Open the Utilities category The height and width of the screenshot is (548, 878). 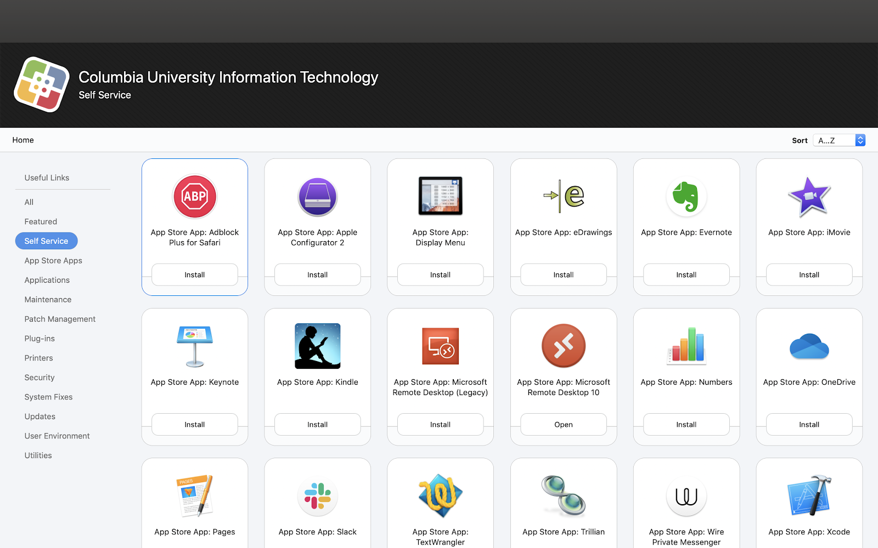point(38,455)
